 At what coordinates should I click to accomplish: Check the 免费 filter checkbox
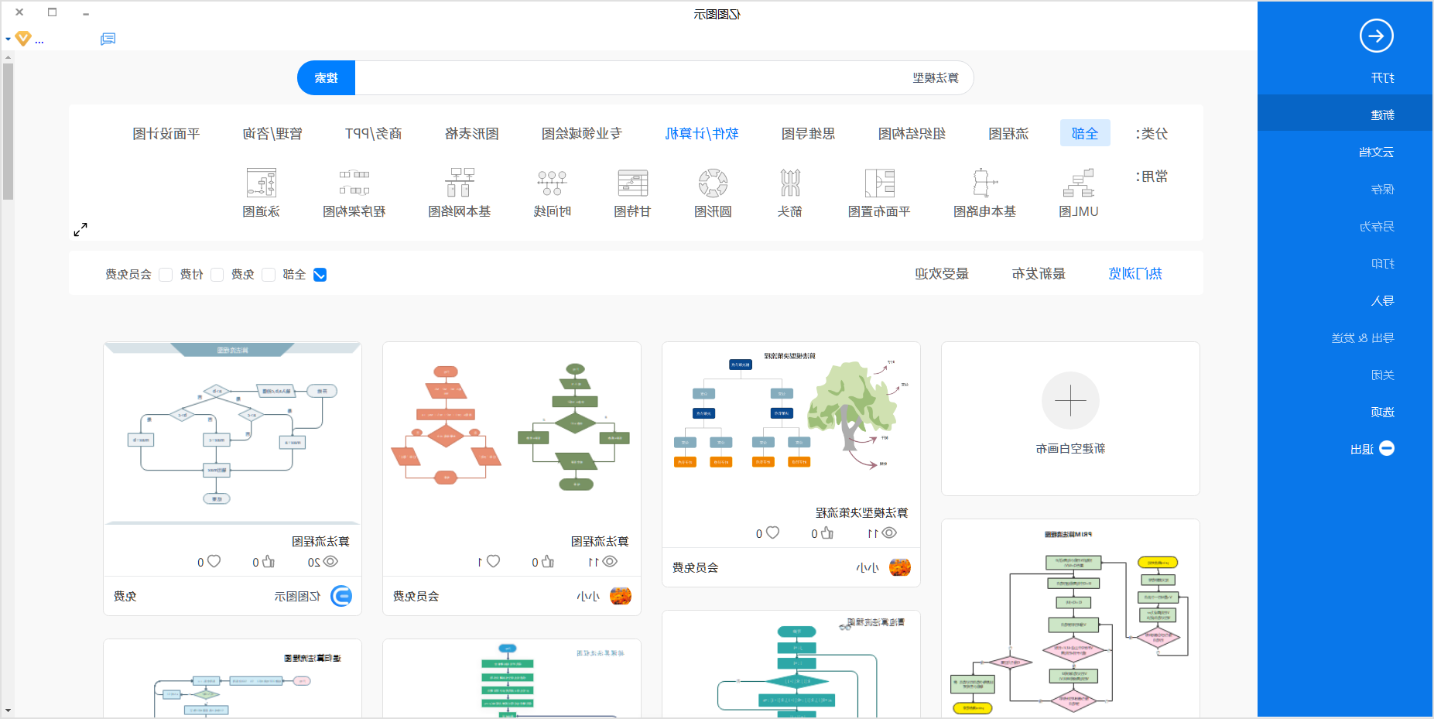pyautogui.click(x=269, y=274)
